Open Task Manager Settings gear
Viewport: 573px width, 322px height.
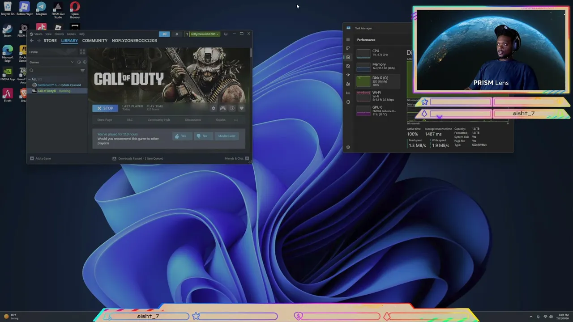click(348, 147)
